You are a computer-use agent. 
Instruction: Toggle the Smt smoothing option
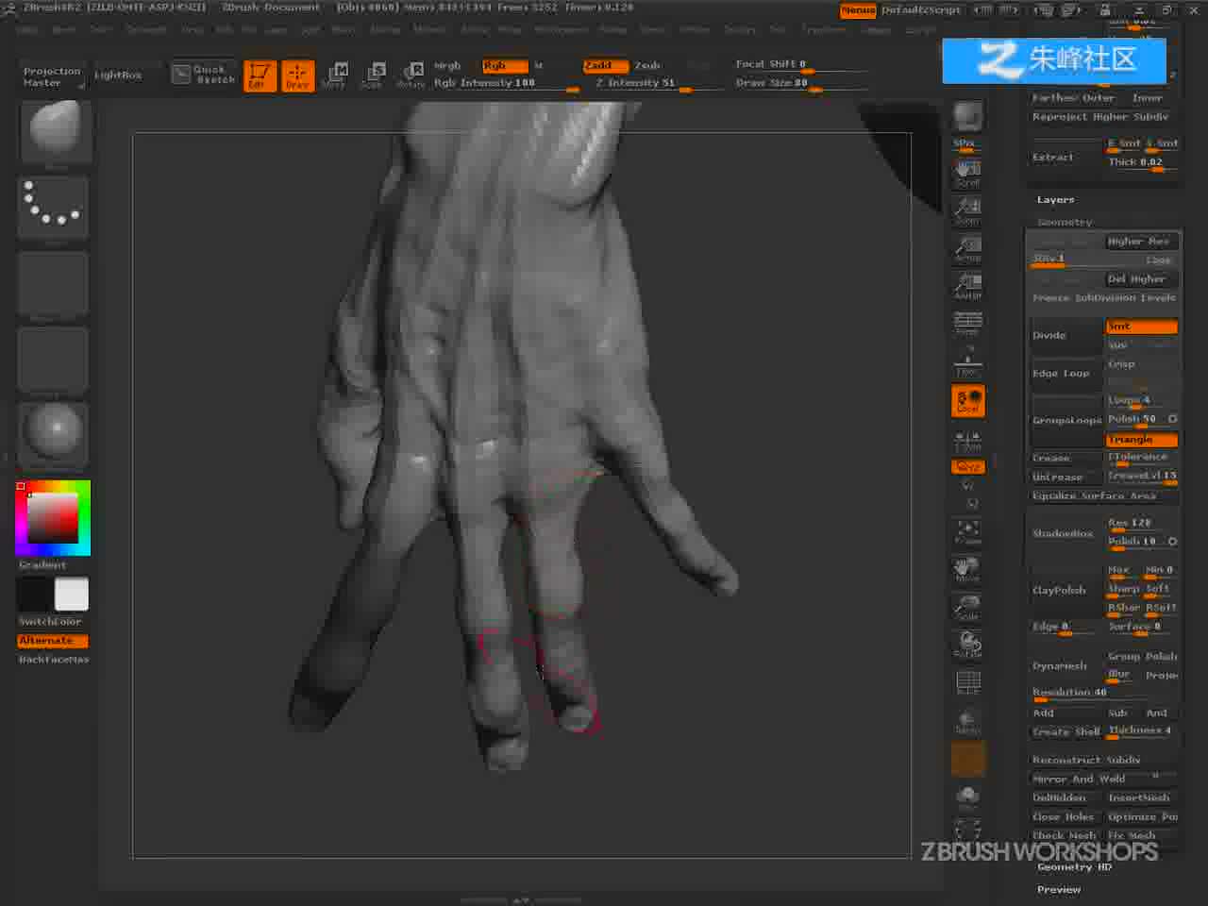pos(1141,327)
